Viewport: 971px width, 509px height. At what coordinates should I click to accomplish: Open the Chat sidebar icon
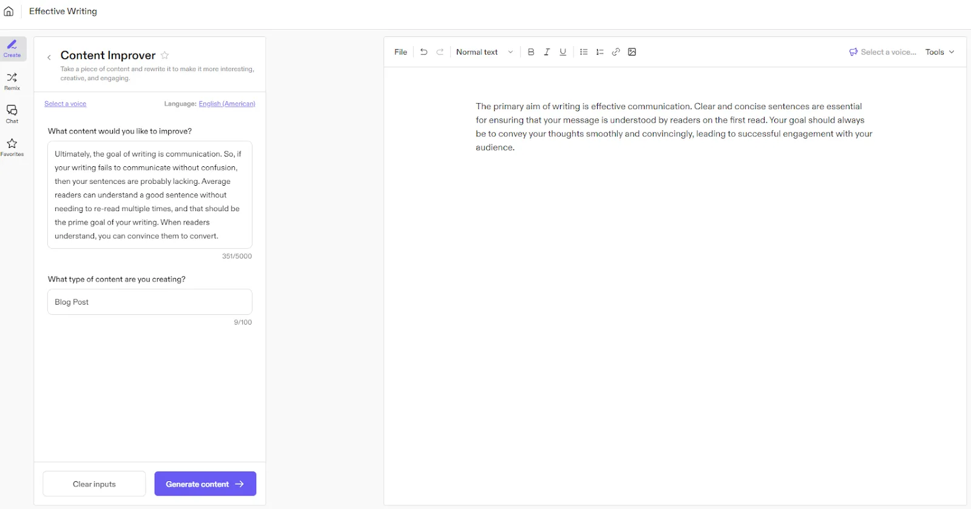[12, 114]
